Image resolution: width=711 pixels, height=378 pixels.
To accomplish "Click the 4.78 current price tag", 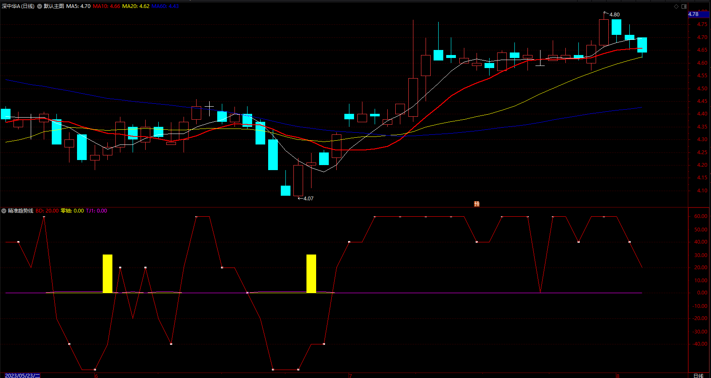I will point(699,14).
